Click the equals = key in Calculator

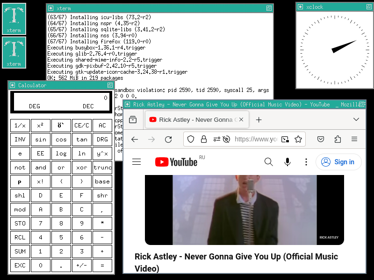(102, 266)
